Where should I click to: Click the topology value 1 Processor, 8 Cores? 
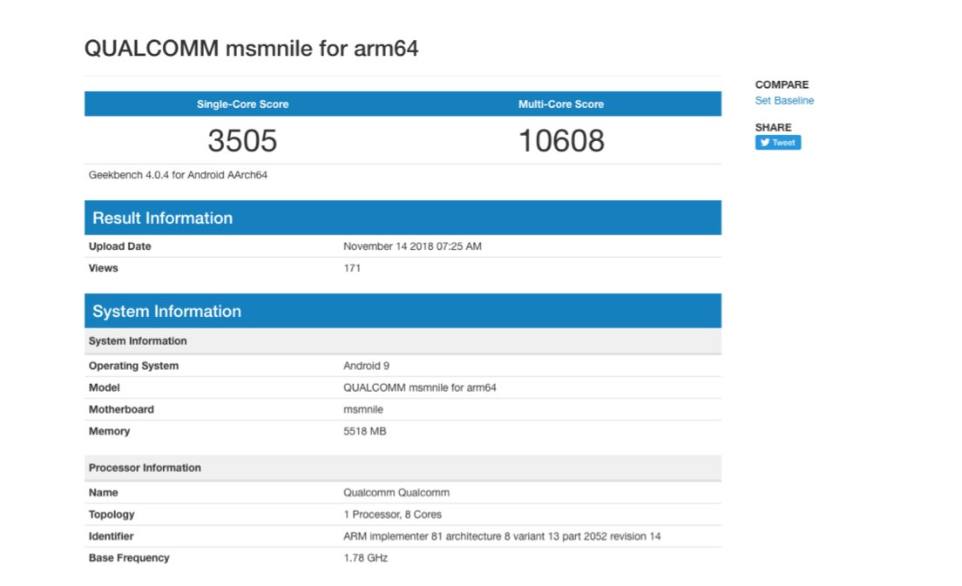[x=392, y=515]
